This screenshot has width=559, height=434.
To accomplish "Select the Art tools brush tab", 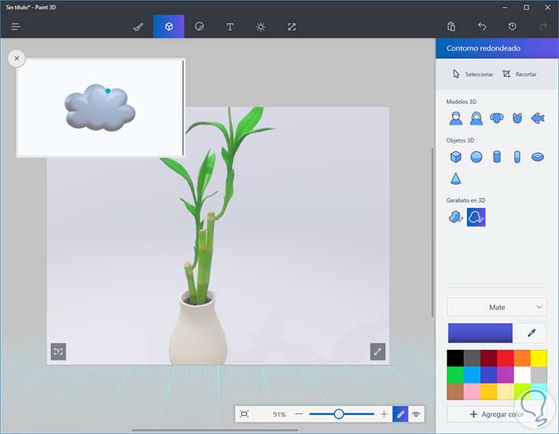I will [x=138, y=27].
